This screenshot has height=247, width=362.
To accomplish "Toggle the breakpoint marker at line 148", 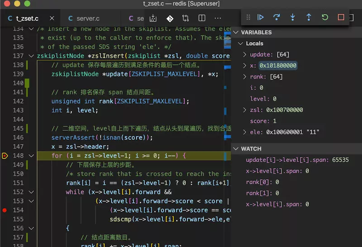I will click(x=5, y=156).
